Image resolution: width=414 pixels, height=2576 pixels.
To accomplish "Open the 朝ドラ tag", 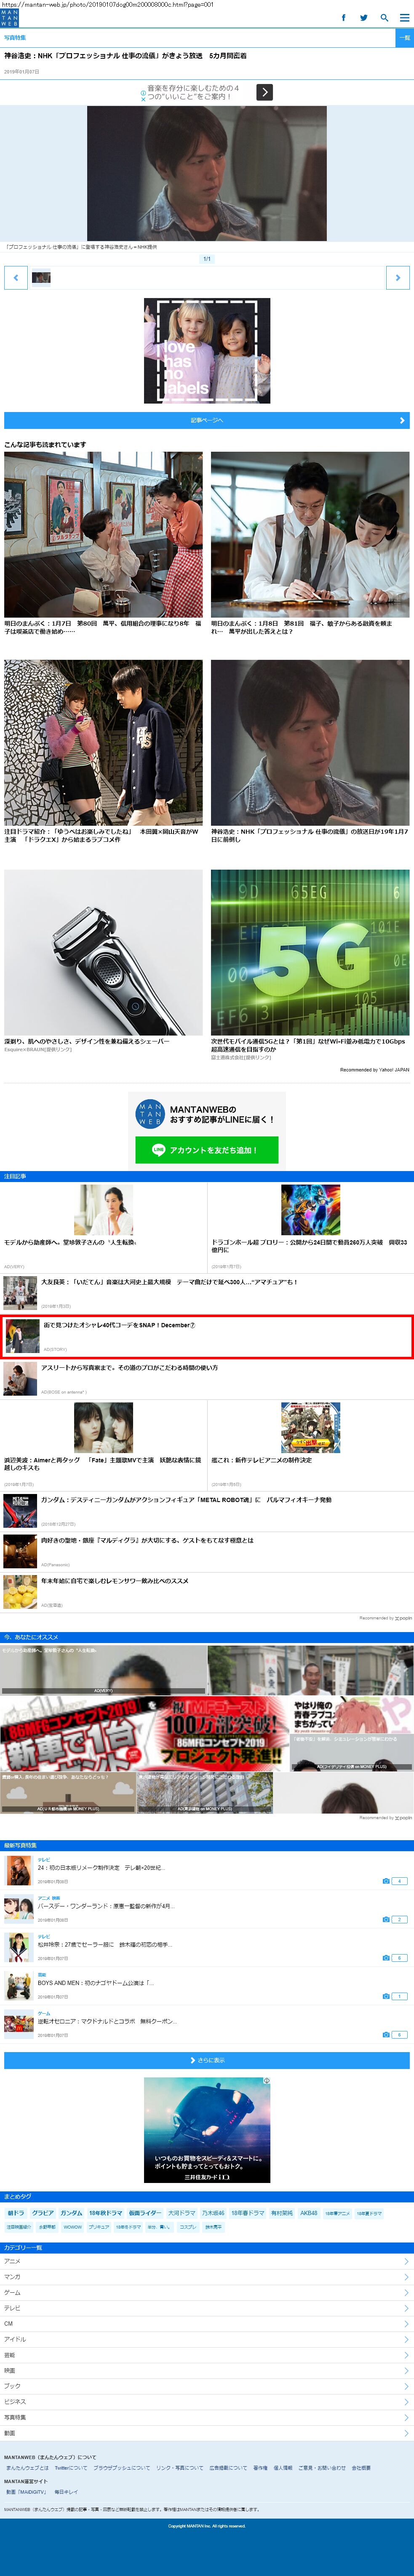I will pos(16,2213).
